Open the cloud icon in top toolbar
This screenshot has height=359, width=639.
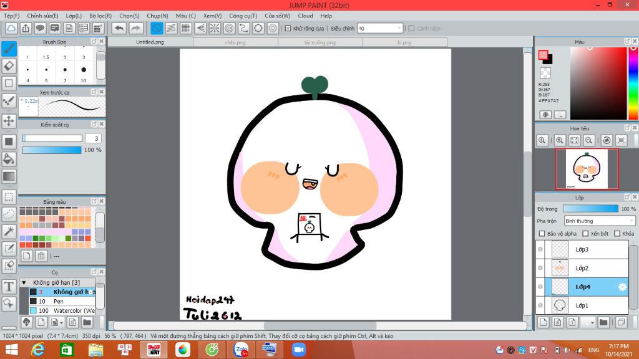coord(11,28)
